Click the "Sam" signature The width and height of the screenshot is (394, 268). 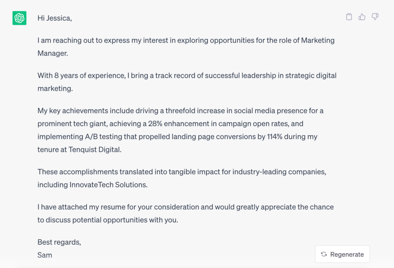tap(45, 255)
